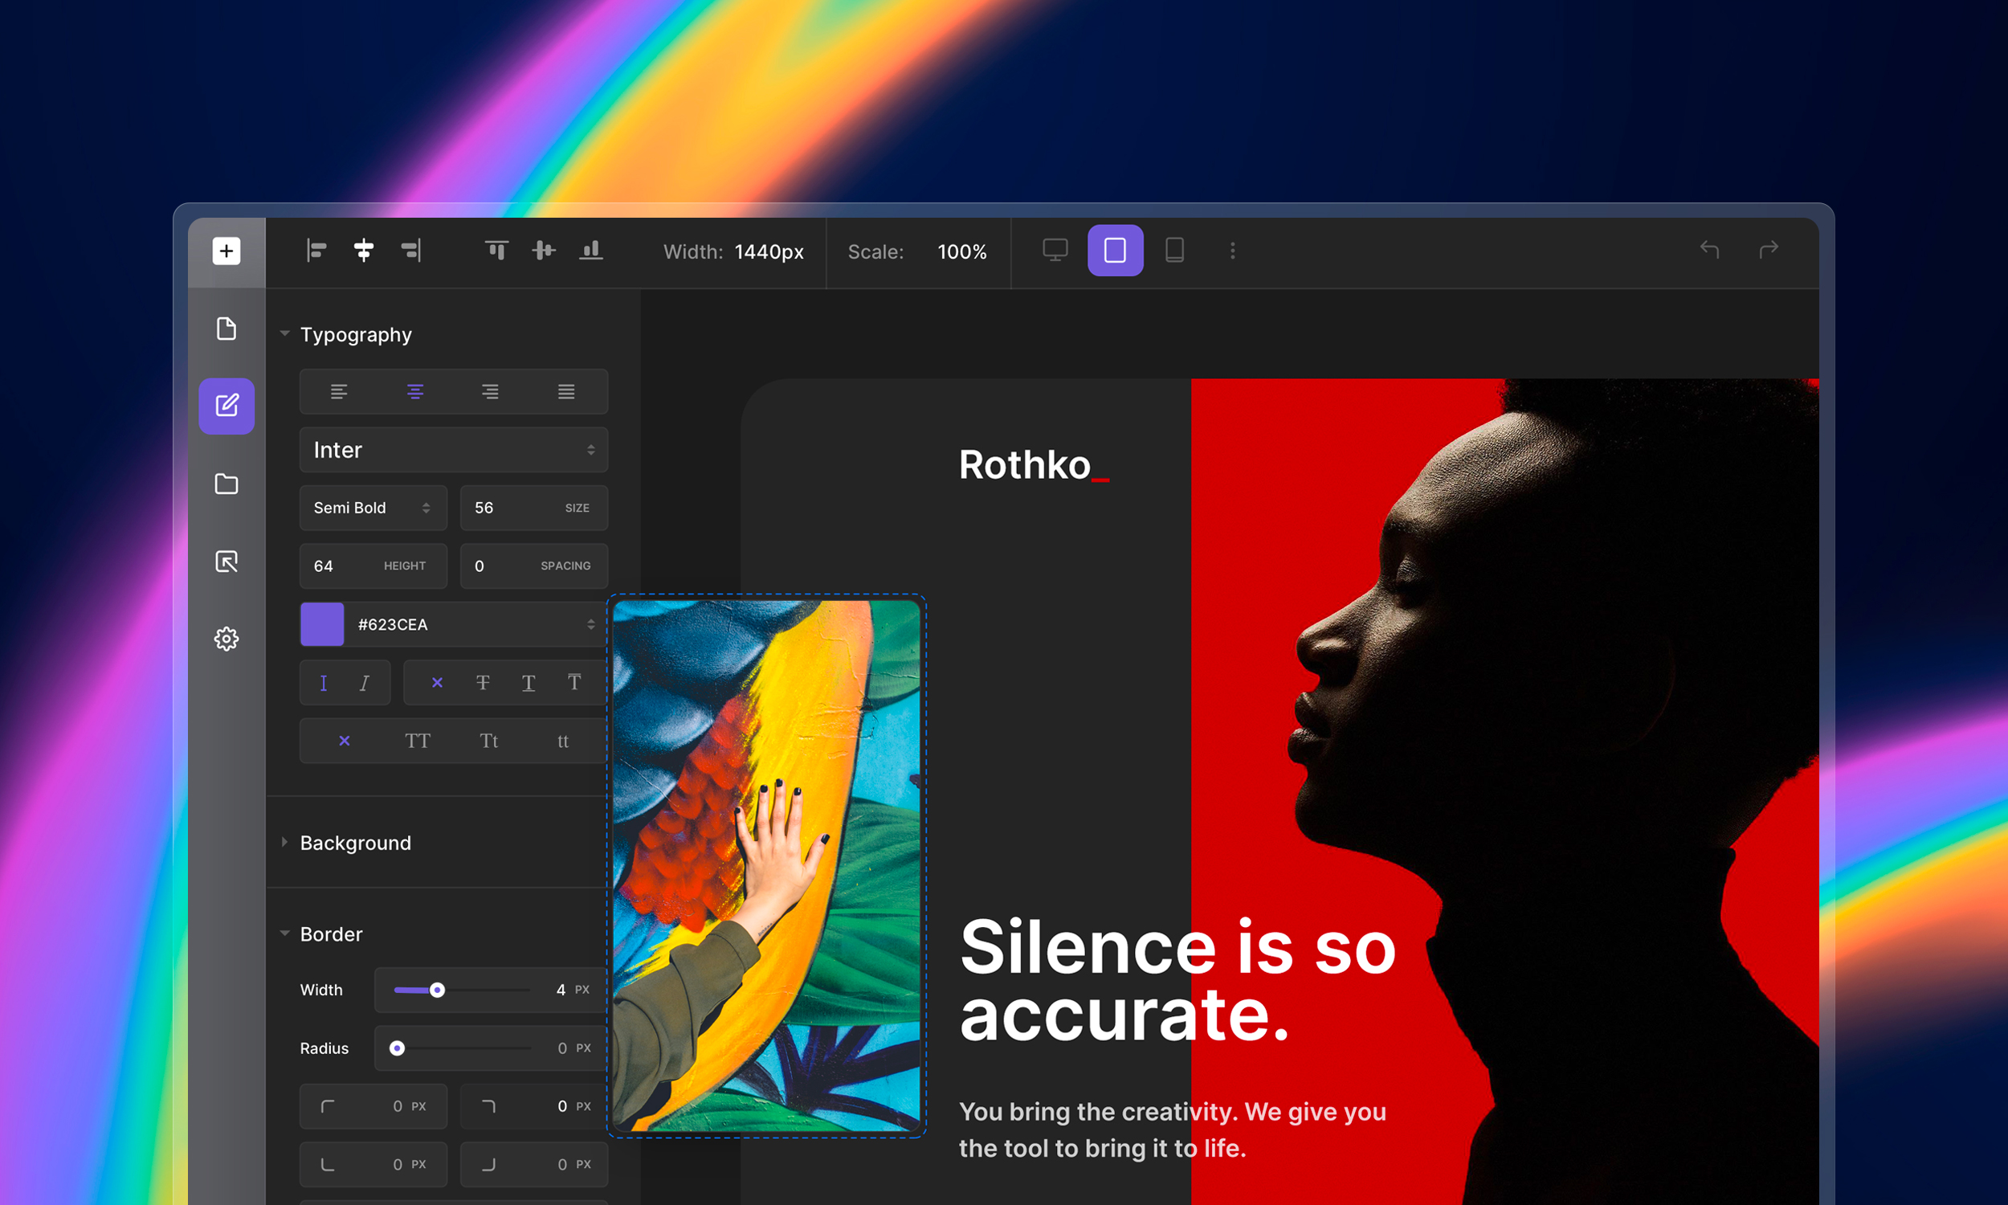The image size is (2008, 1205).
Task: Toggle italic text style
Action: [x=365, y=683]
